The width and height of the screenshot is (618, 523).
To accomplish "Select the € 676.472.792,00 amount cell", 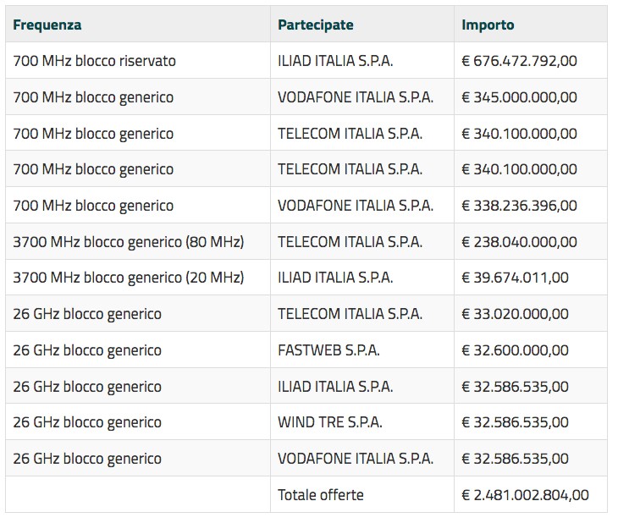I will [531, 61].
